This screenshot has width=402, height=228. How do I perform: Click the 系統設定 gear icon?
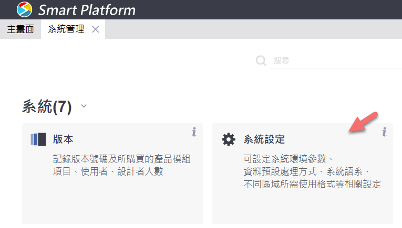pyautogui.click(x=229, y=139)
